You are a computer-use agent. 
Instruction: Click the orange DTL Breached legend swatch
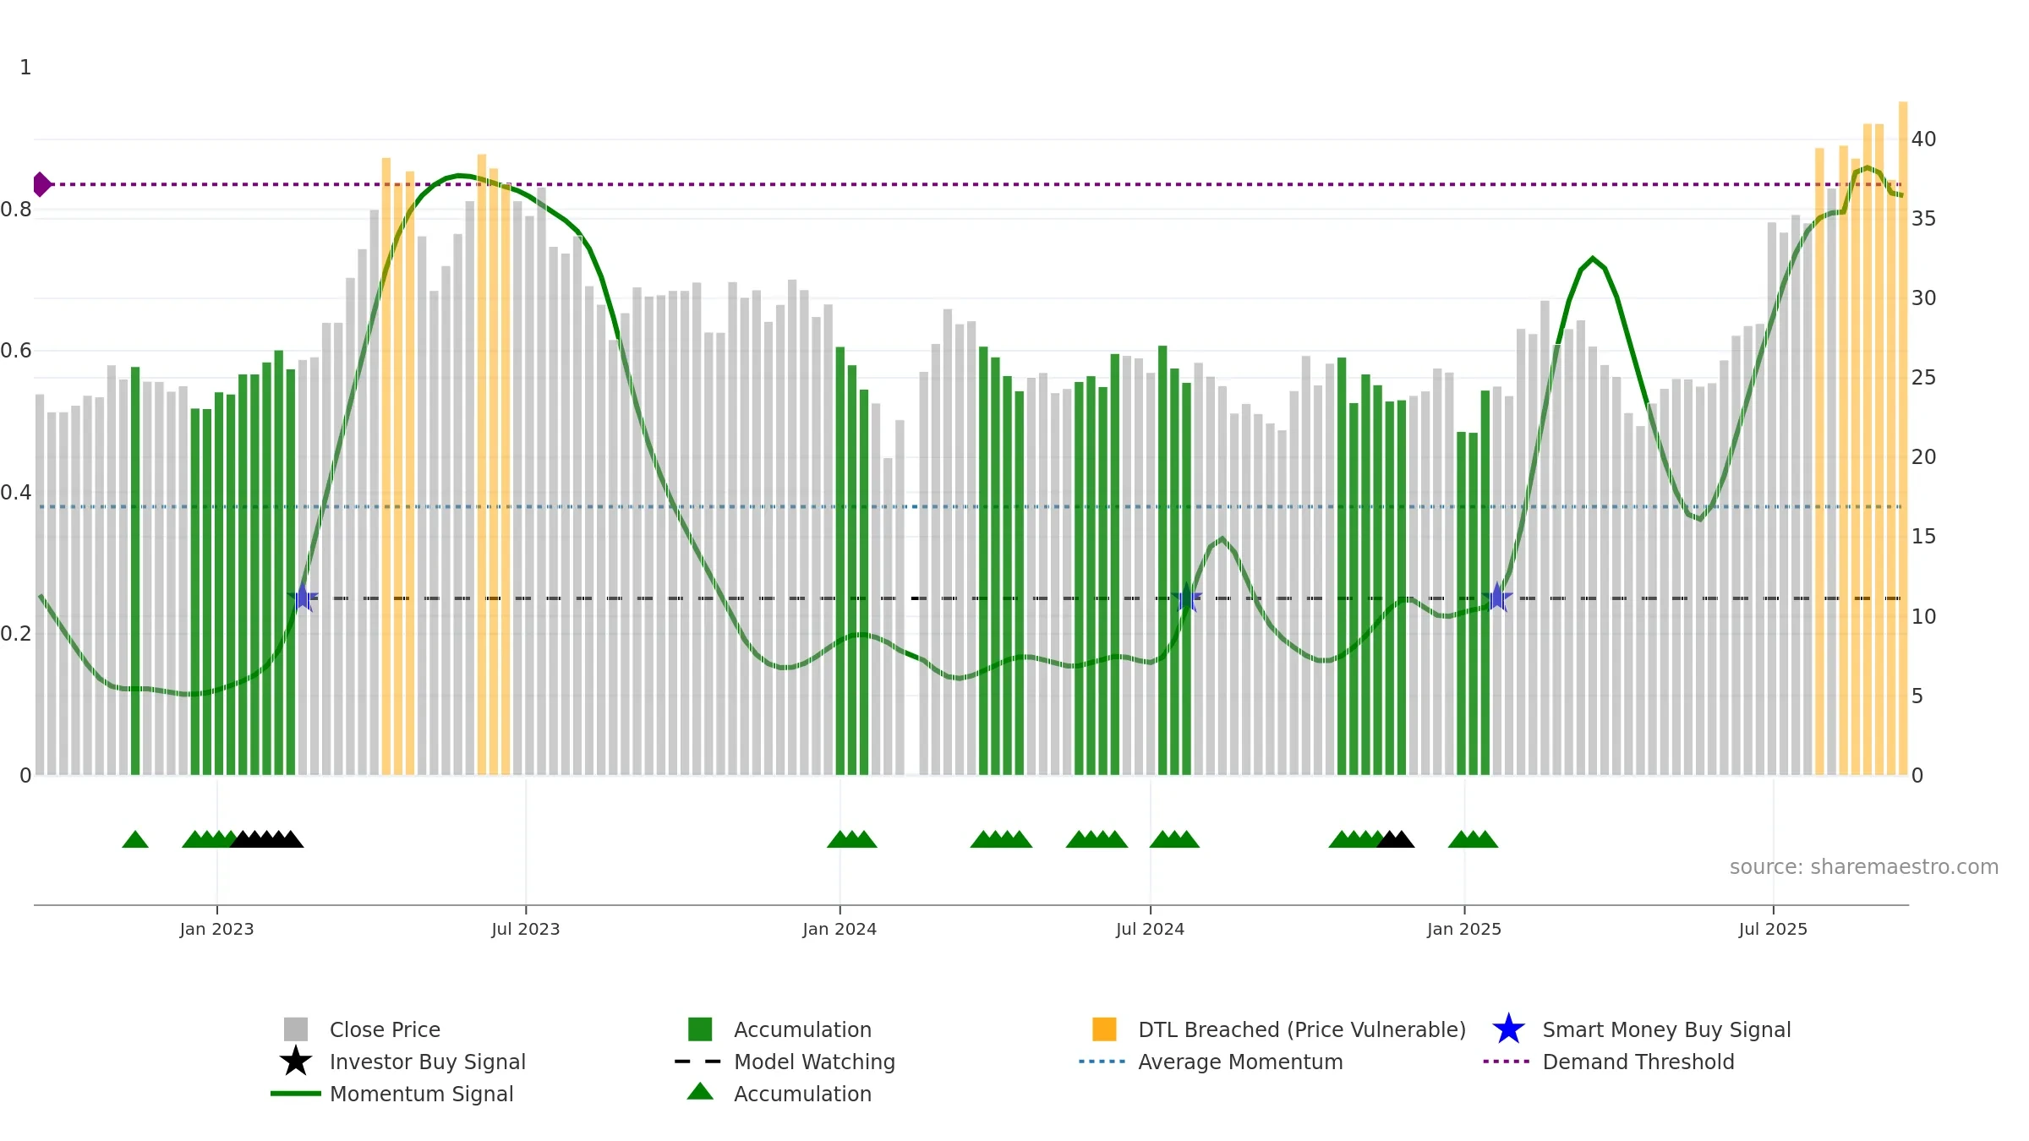pos(1104,1029)
